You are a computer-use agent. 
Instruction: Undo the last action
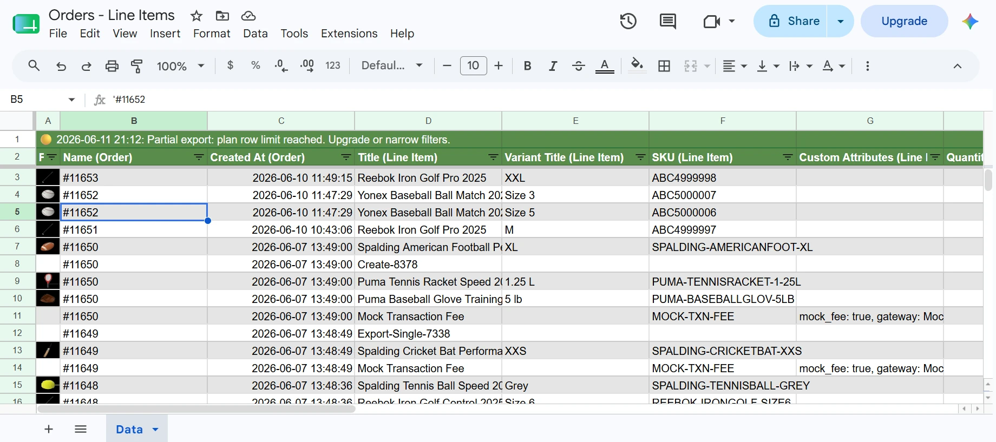[61, 66]
